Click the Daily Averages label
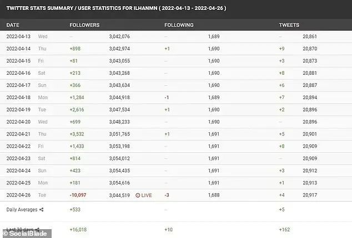The image size is (352, 238). click(22, 210)
